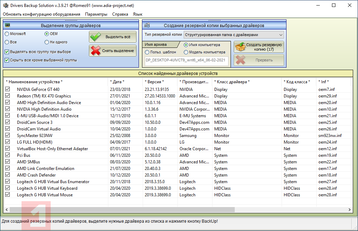Open the Тип резервной копии dropdown
Viewport: 358px width, 231px height.
tap(234, 35)
